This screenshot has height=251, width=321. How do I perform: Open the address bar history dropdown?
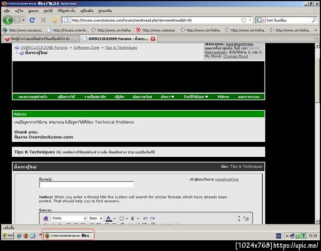point(250,20)
